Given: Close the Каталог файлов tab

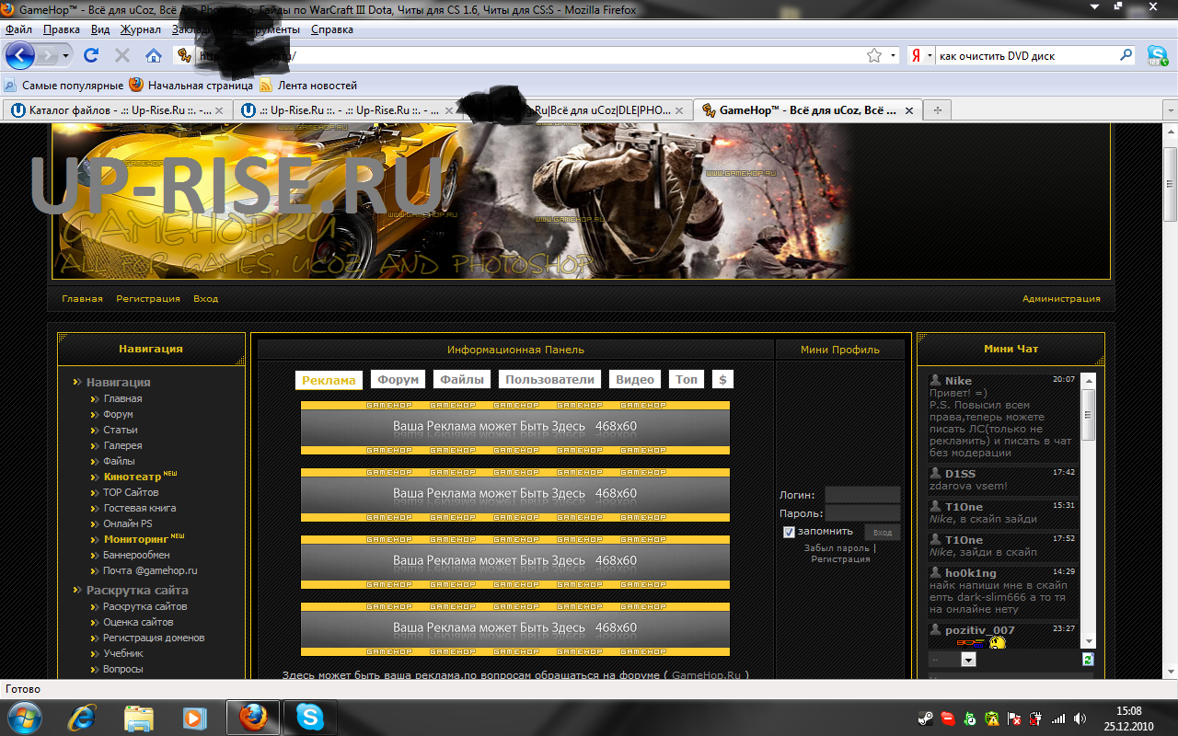Looking at the screenshot, I should [219, 109].
